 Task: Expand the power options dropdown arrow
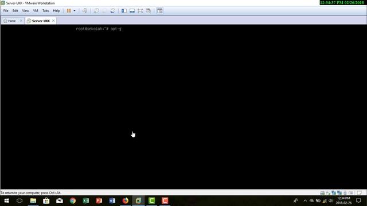pos(75,11)
